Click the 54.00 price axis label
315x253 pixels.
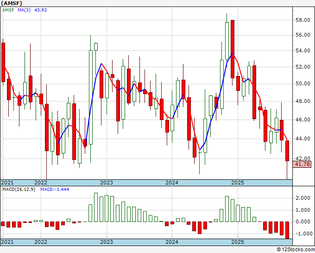point(303,51)
